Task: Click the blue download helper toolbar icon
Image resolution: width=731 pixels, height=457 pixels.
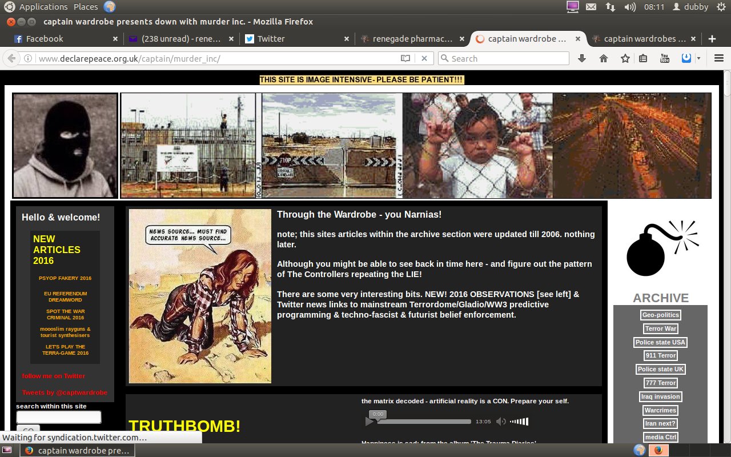Action: click(687, 58)
